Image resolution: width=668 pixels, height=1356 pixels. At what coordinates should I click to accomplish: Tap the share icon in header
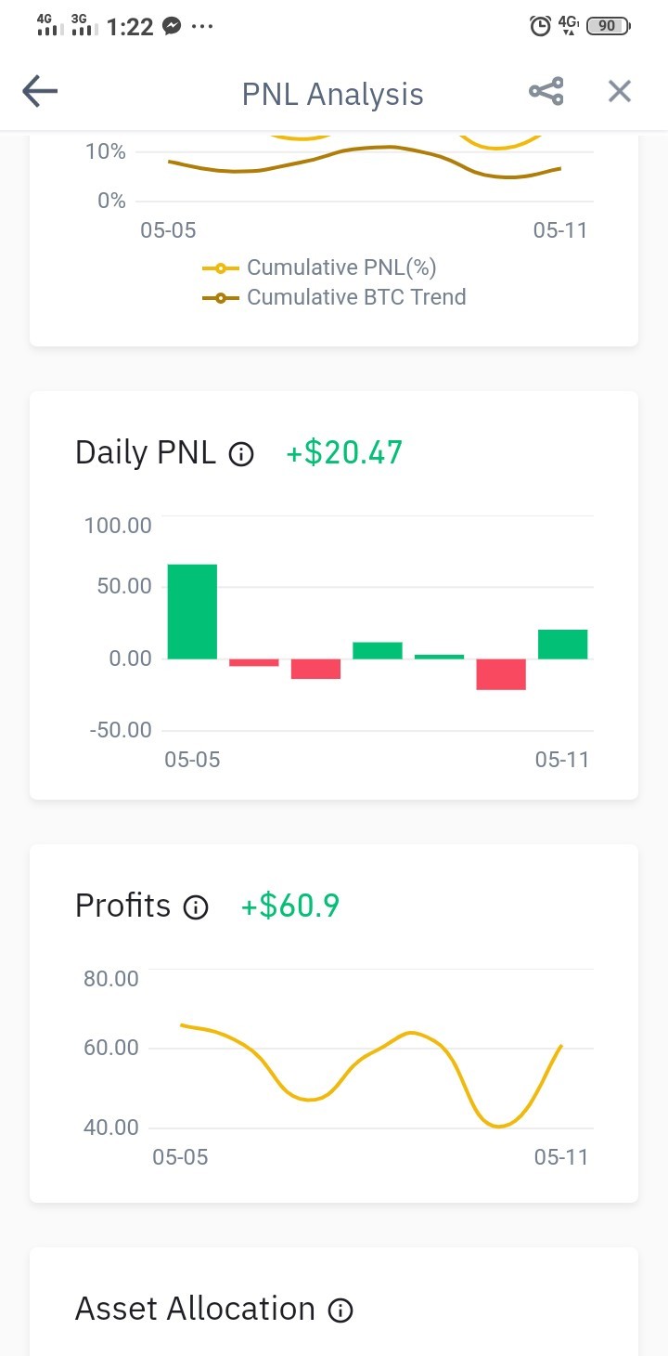pos(546,91)
